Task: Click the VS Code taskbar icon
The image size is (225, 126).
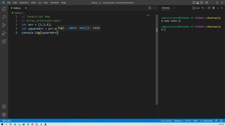Action: point(41,124)
